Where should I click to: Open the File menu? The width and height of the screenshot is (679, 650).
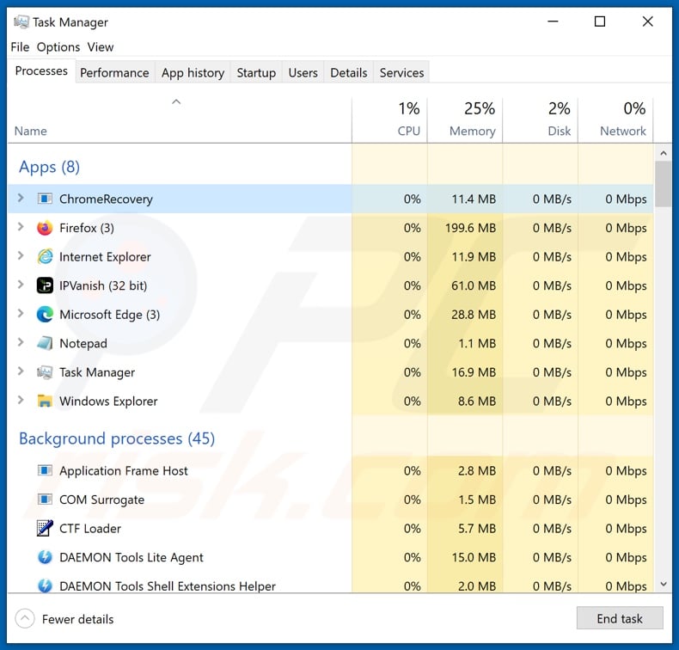[20, 46]
